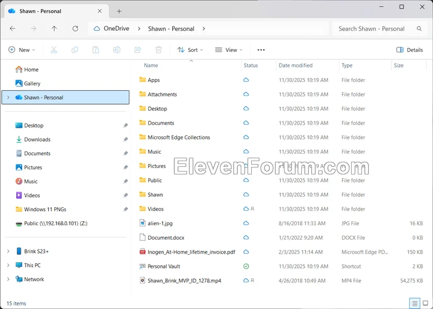Go back with the left arrow
433x309 pixels.
[x=13, y=29]
